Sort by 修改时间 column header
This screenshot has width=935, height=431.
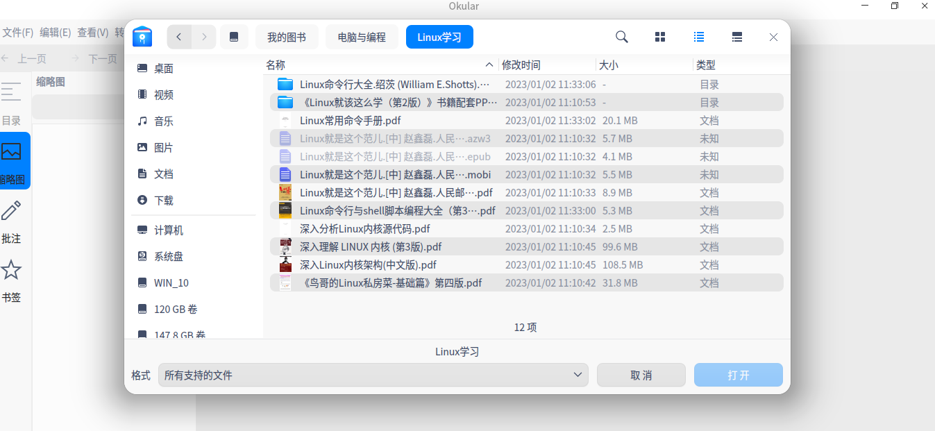pyautogui.click(x=548, y=65)
